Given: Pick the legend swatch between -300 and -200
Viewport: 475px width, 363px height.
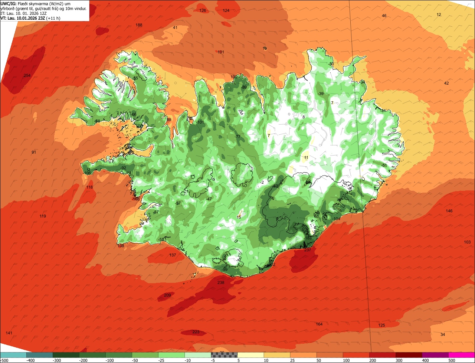Looking at the screenshot, I should click(x=66, y=355).
